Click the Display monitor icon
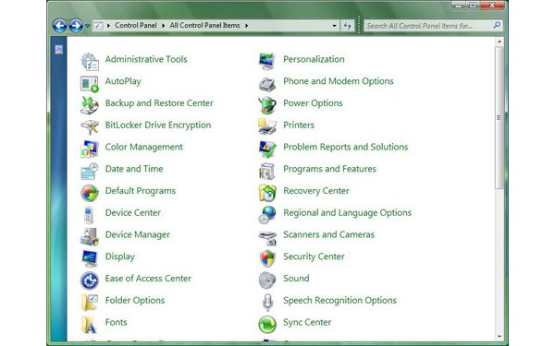The width and height of the screenshot is (555, 346). tap(90, 258)
